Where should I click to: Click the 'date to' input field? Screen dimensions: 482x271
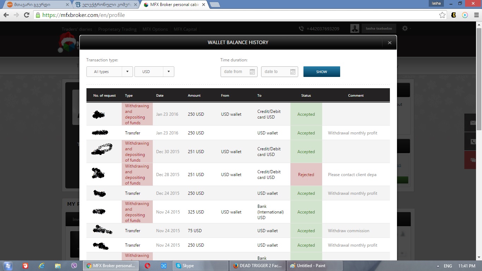[x=279, y=72]
